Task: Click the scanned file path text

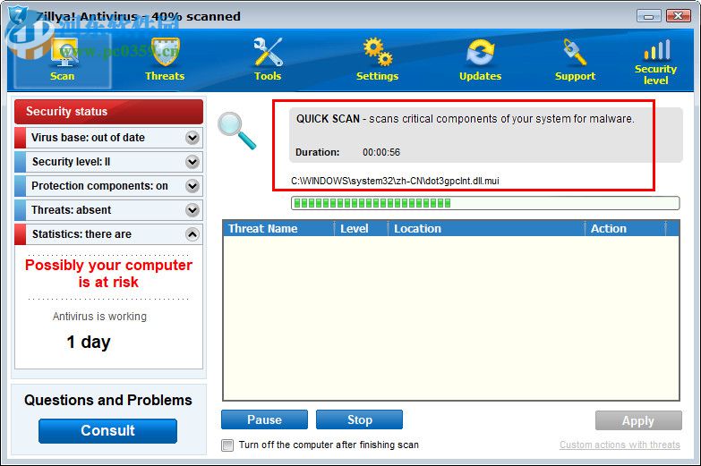Action: (395, 181)
